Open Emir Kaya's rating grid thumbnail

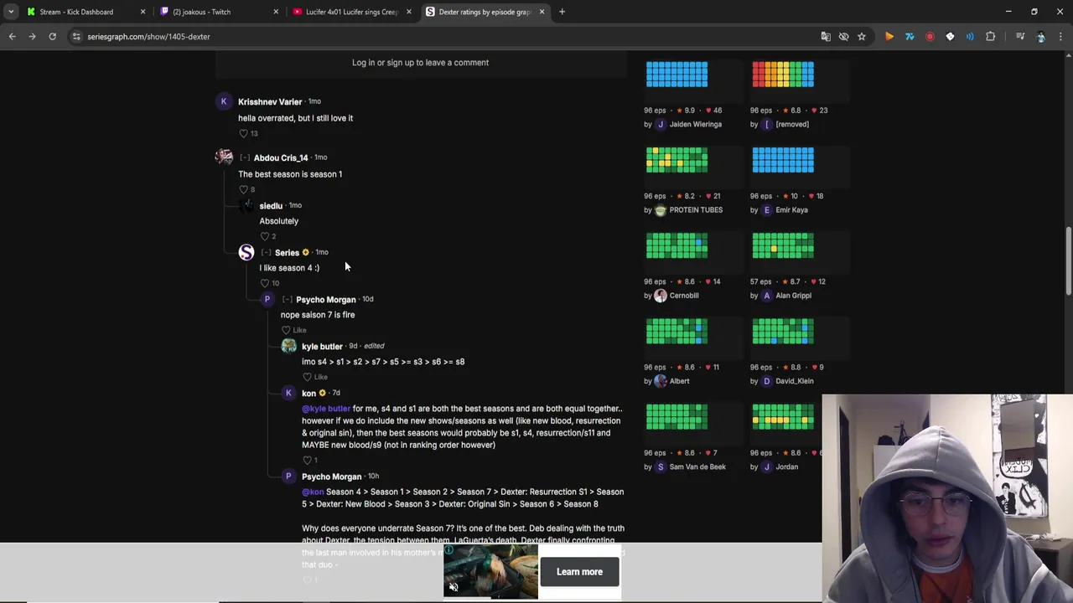coord(783,160)
